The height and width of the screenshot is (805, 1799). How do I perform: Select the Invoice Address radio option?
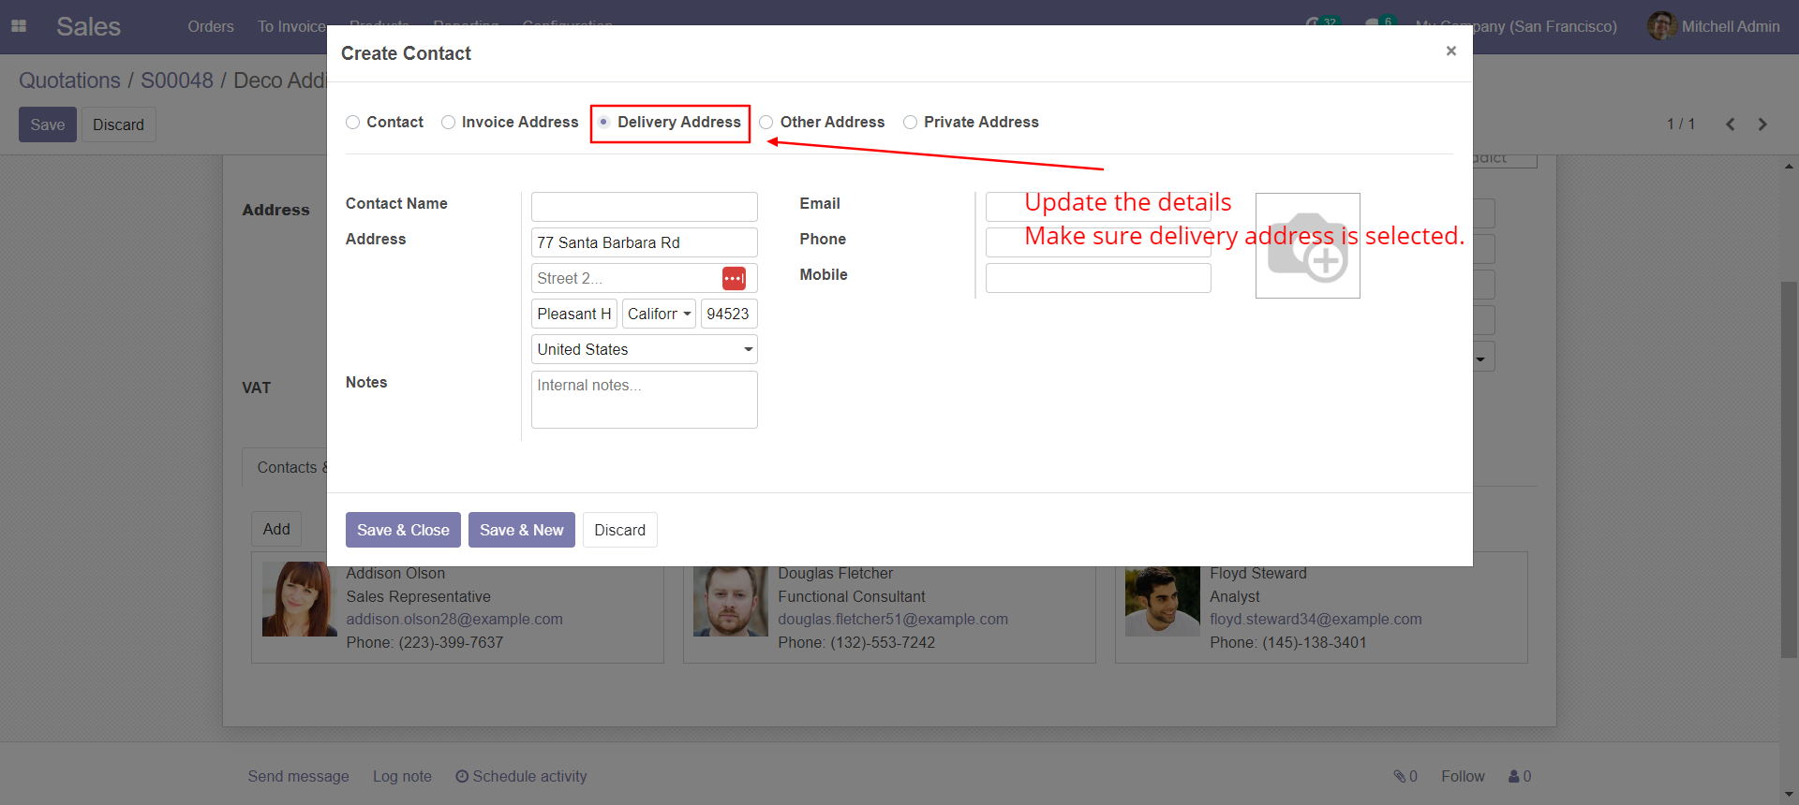[449, 123]
